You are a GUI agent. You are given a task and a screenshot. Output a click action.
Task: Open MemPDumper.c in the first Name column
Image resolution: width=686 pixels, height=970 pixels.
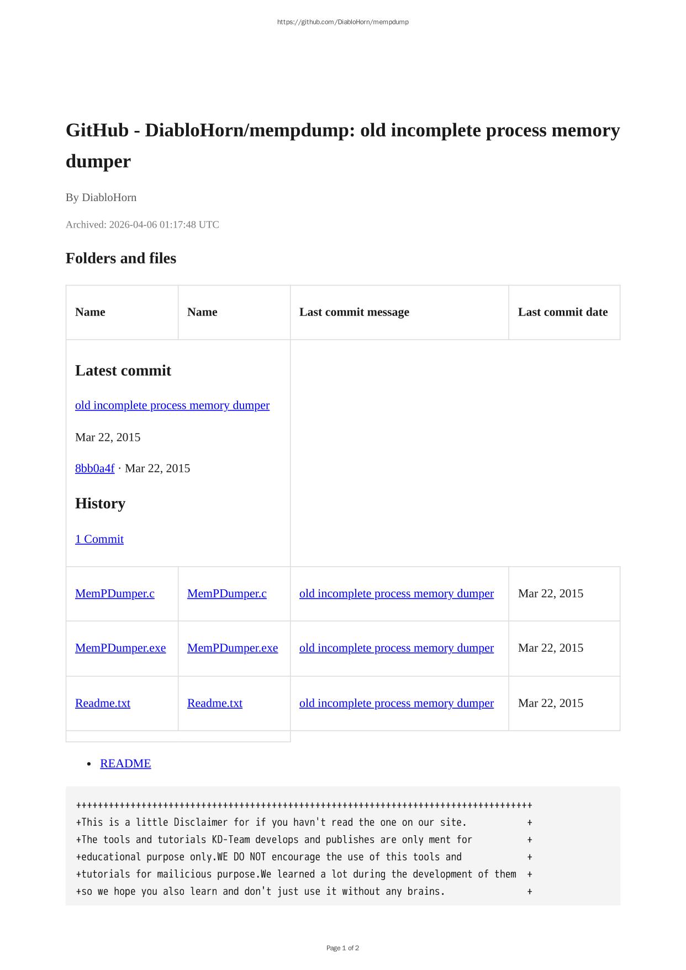(x=115, y=594)
